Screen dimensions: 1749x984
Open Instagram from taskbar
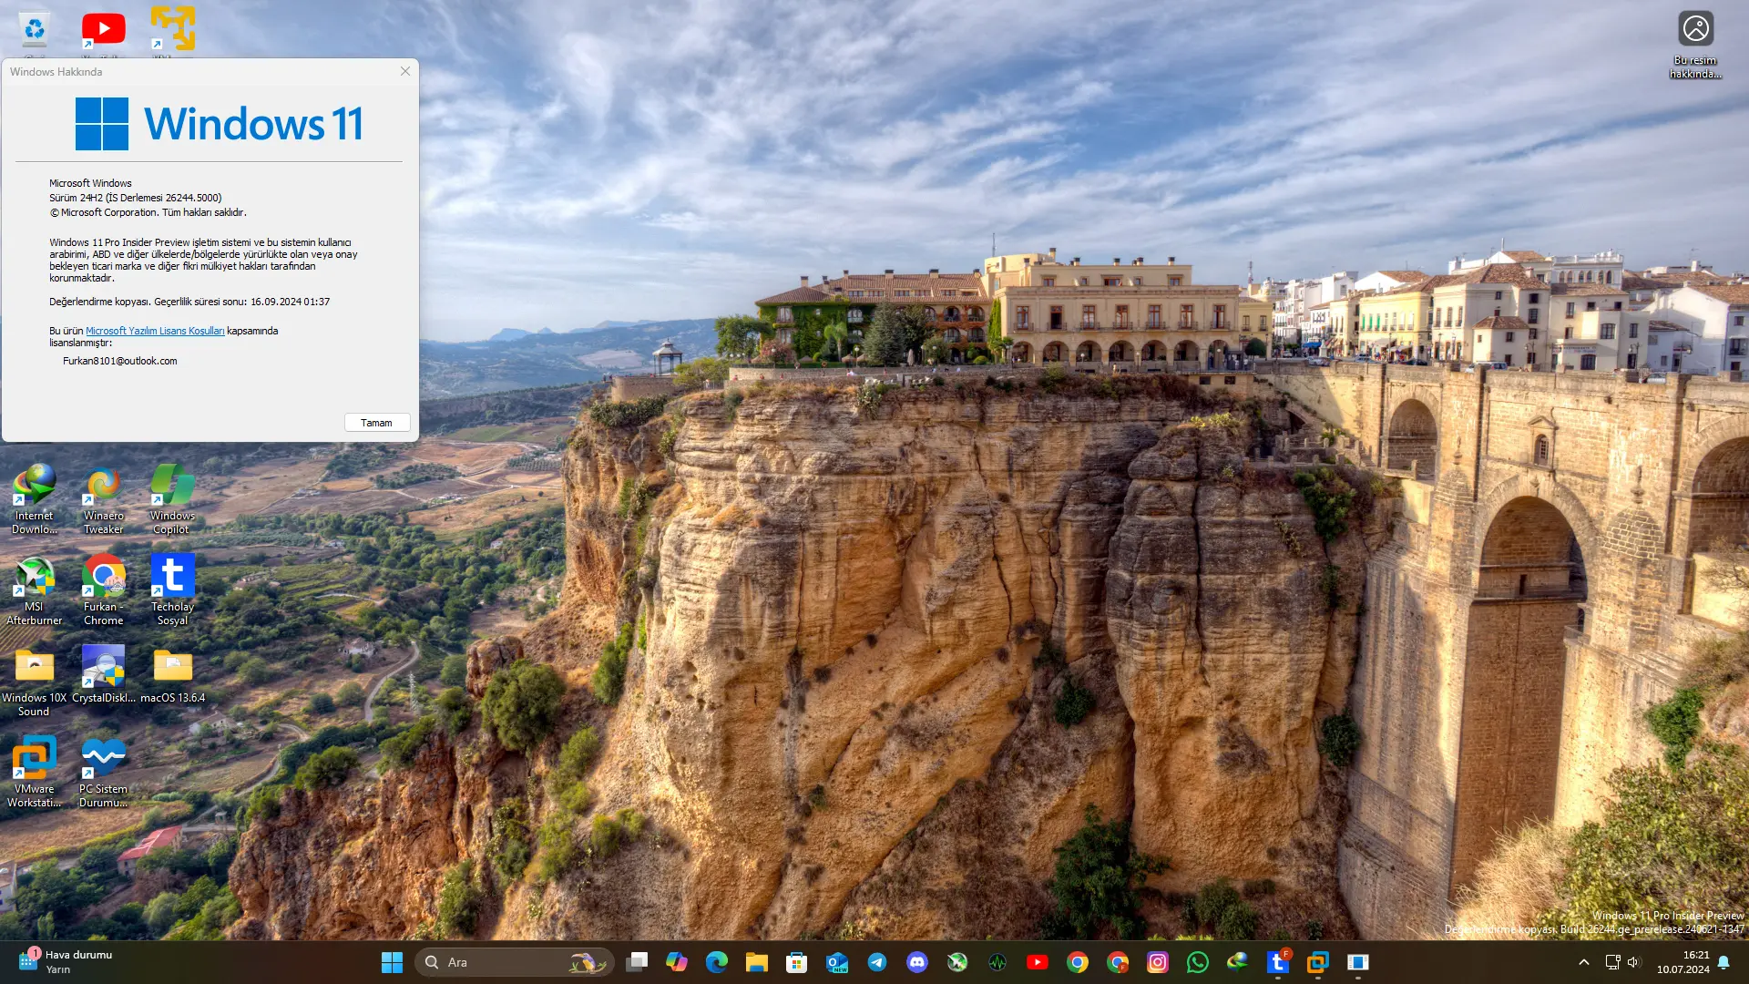pyautogui.click(x=1158, y=962)
